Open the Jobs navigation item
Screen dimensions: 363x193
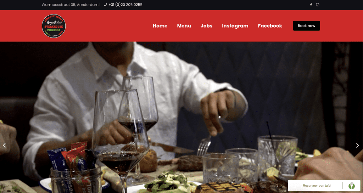[x=207, y=26]
